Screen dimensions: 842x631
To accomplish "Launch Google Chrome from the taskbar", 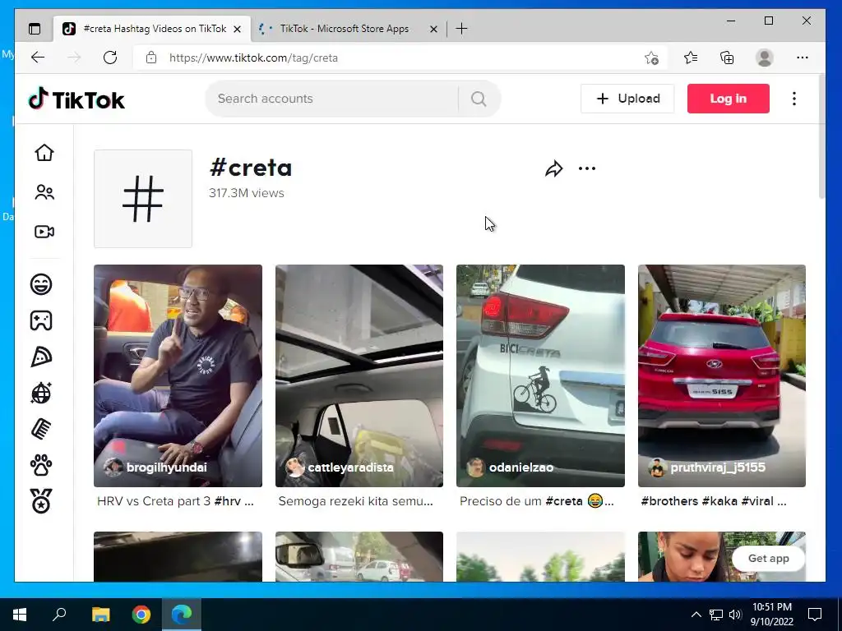I will point(141,615).
